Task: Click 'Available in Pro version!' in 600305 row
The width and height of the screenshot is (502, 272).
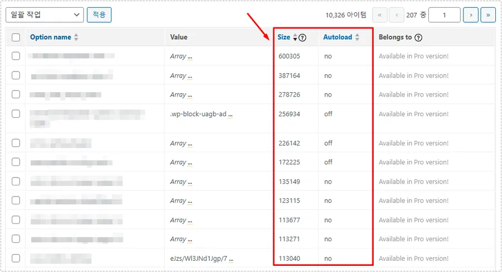Action: (414, 56)
